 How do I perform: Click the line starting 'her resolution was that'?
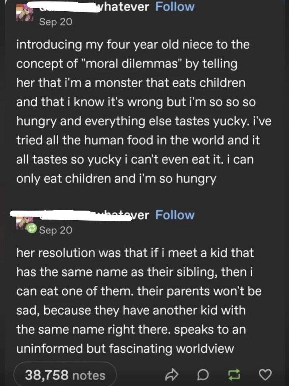pyautogui.click(x=135, y=253)
